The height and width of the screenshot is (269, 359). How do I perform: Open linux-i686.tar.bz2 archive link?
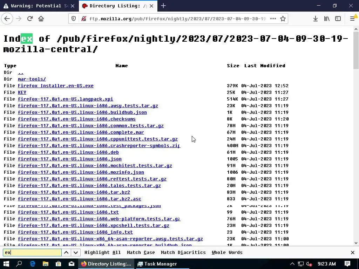click(x=74, y=192)
